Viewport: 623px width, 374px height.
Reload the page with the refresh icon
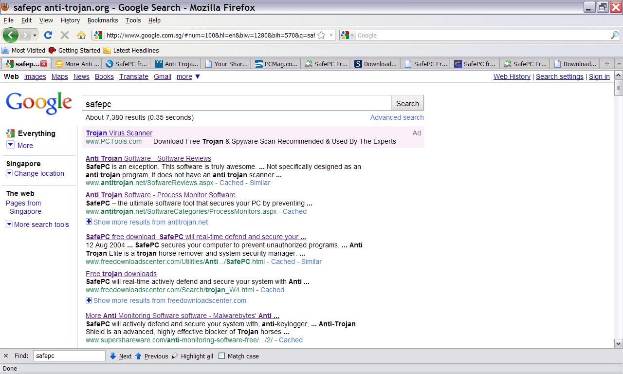click(x=48, y=35)
